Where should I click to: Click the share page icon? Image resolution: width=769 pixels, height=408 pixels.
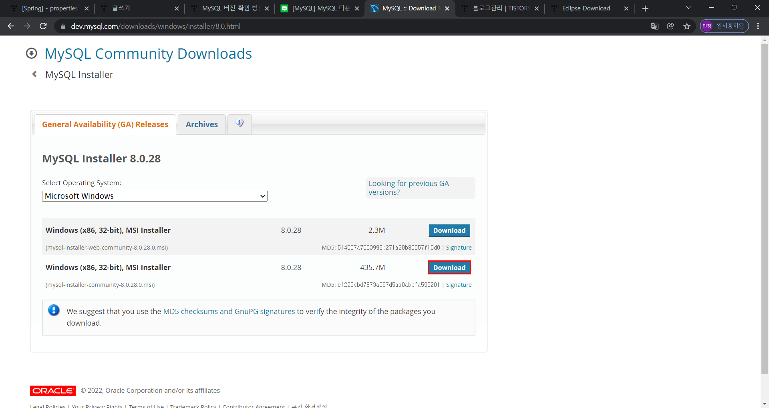[671, 26]
